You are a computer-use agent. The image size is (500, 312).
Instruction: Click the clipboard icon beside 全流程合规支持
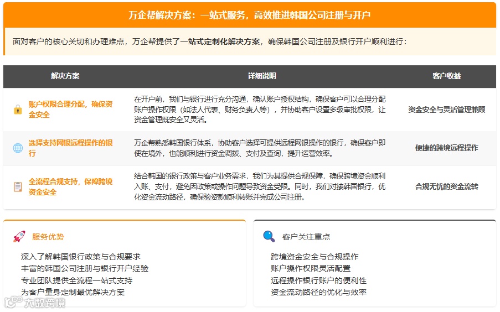18,187
